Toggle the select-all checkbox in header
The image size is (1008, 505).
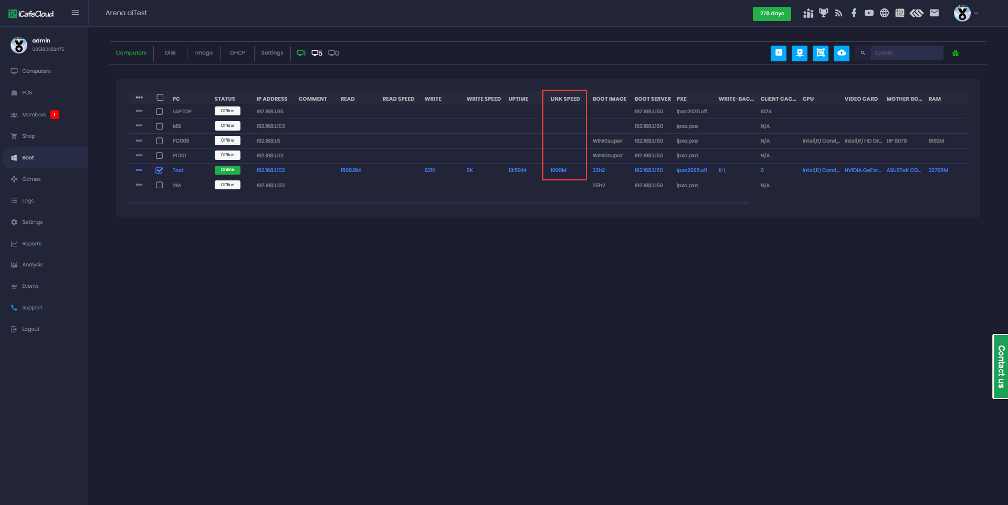coord(160,98)
